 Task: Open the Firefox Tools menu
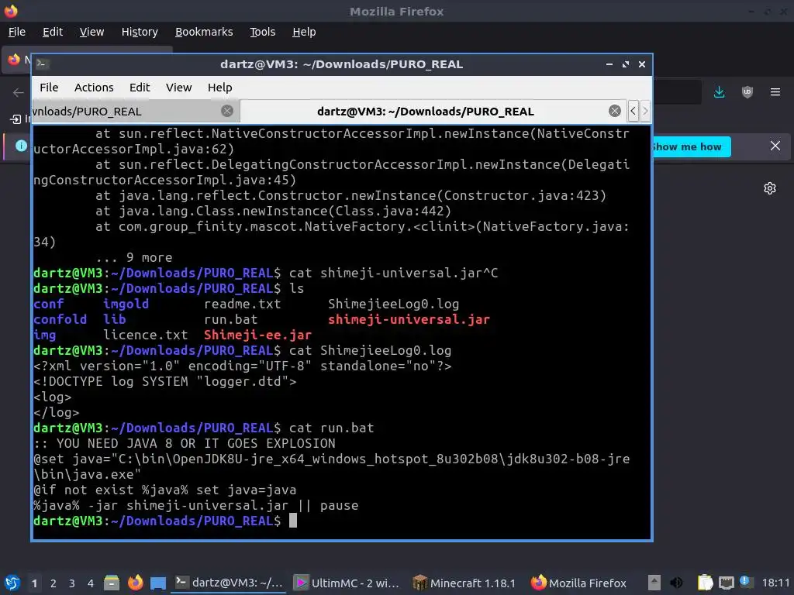point(262,32)
